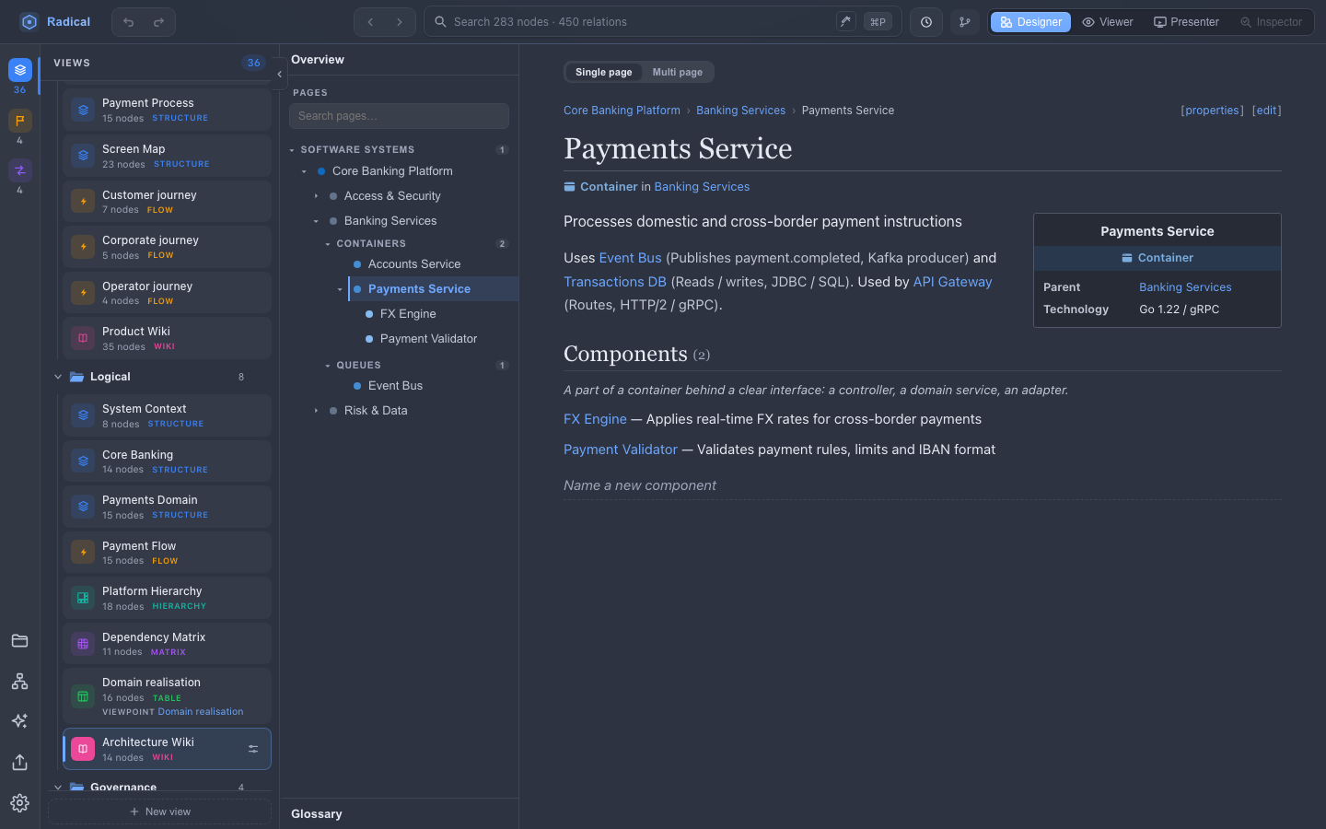Click the New view button
The width and height of the screenshot is (1326, 829).
(160, 811)
